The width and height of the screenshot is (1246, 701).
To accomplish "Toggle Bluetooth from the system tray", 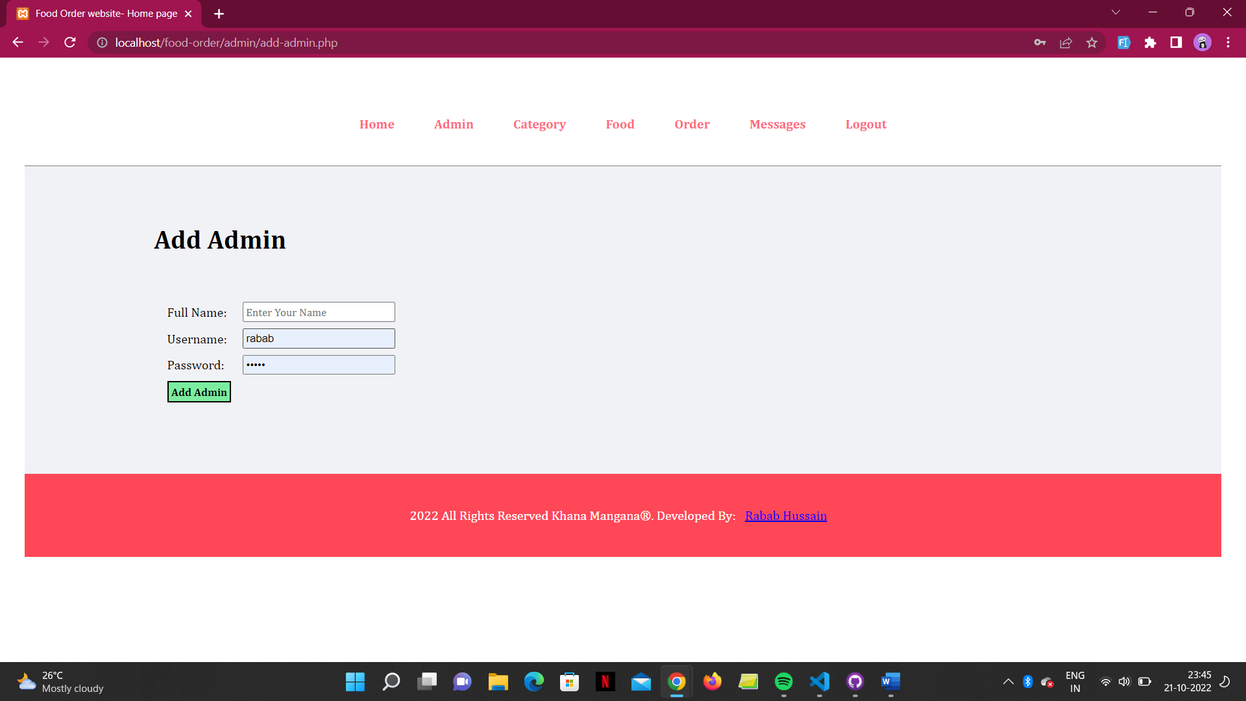I will point(1027,682).
